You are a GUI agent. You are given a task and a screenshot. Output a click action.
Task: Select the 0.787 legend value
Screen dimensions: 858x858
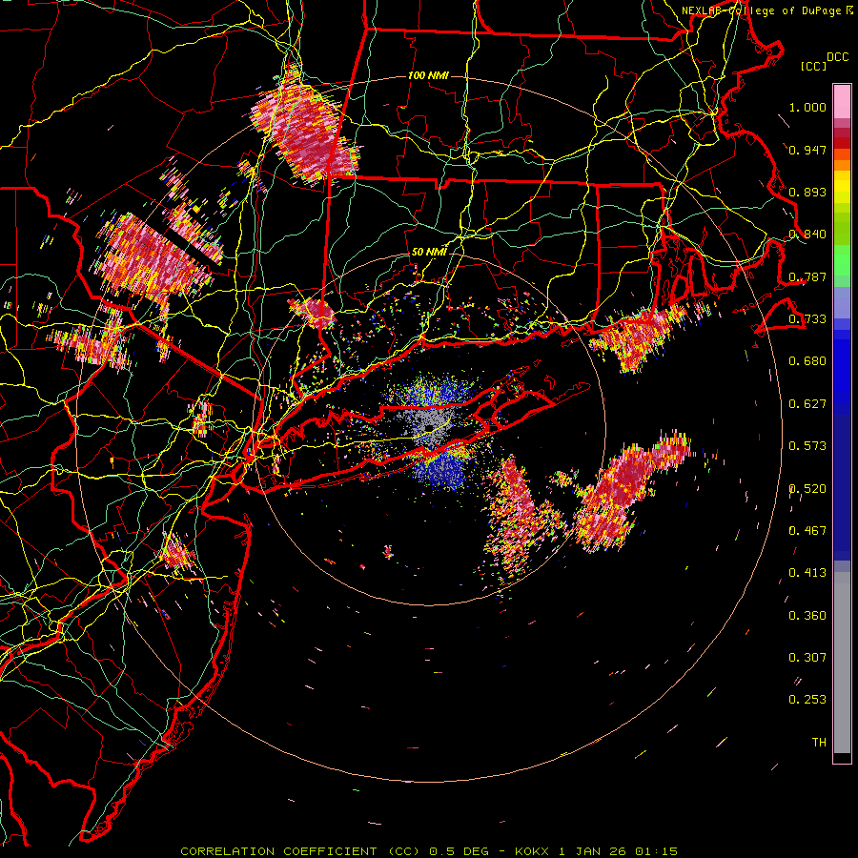click(807, 276)
